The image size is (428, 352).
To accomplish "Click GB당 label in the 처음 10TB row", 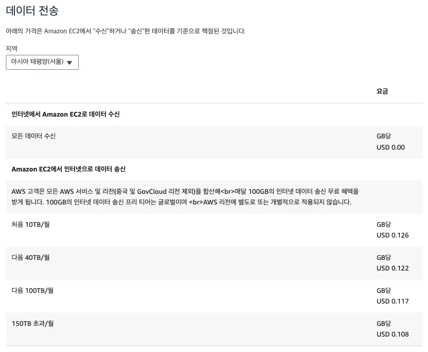I will (383, 225).
